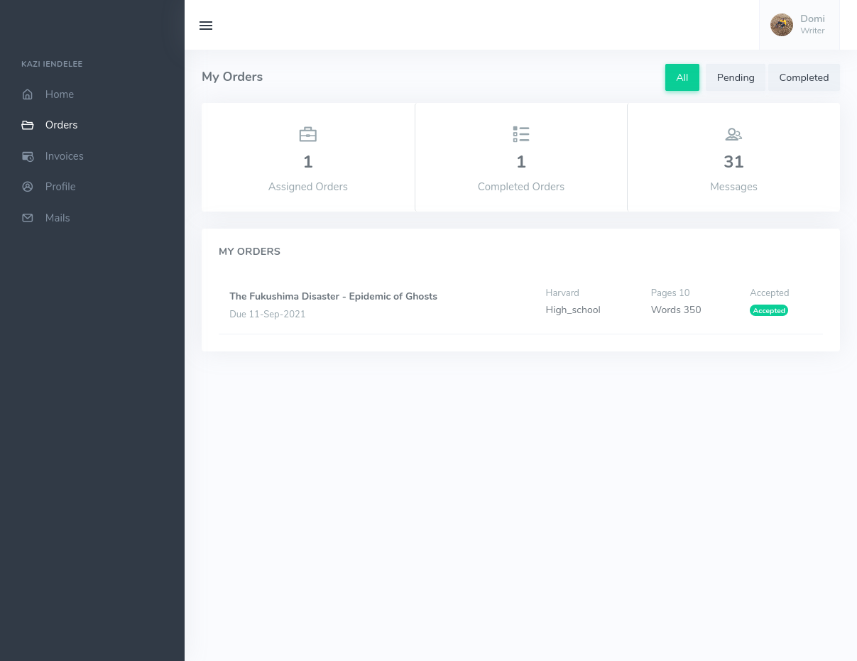Click the people icon above Messages
Image resolution: width=857 pixels, height=661 pixels.
pos(733,134)
